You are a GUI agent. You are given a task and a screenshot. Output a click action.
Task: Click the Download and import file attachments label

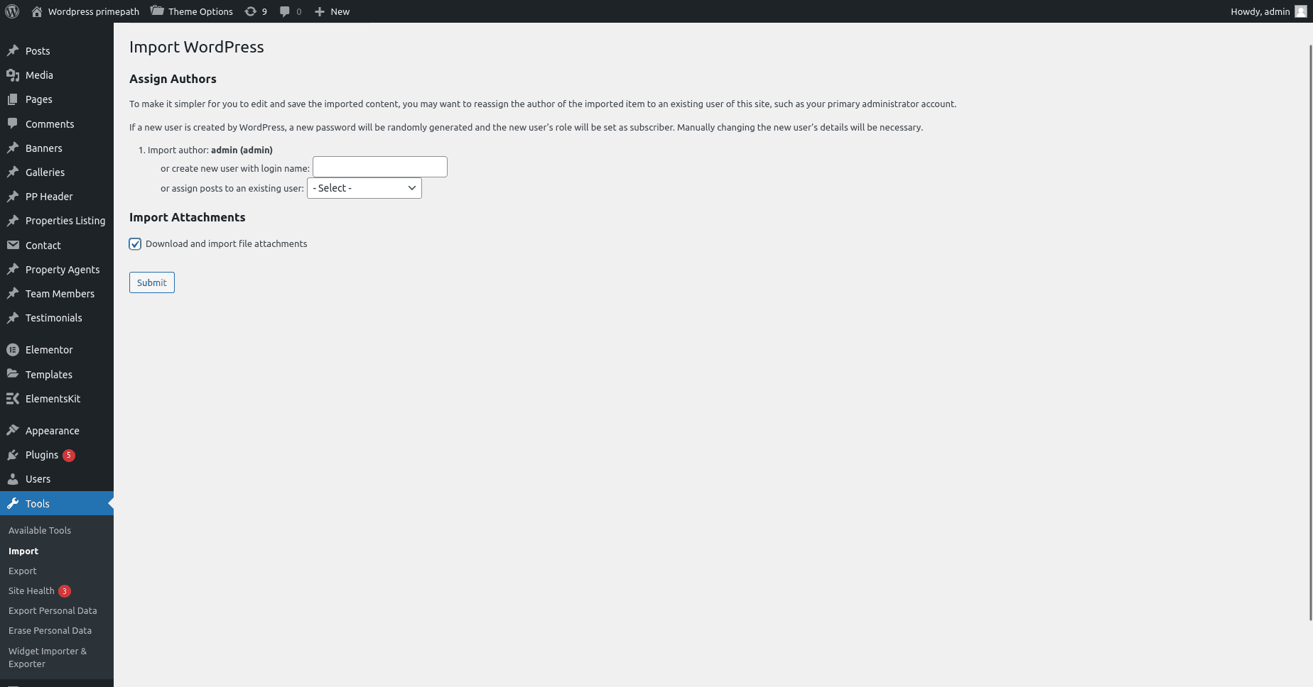coord(227,243)
